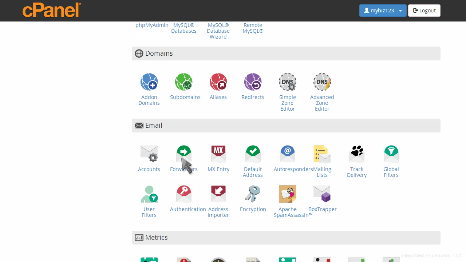
Task: Open the Aliases icon
Action: pyautogui.click(x=218, y=82)
